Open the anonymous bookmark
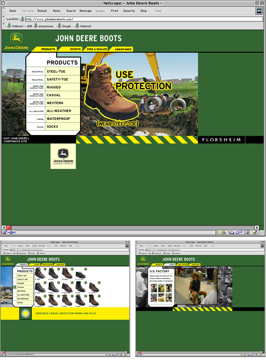 pyautogui.click(x=44, y=26)
